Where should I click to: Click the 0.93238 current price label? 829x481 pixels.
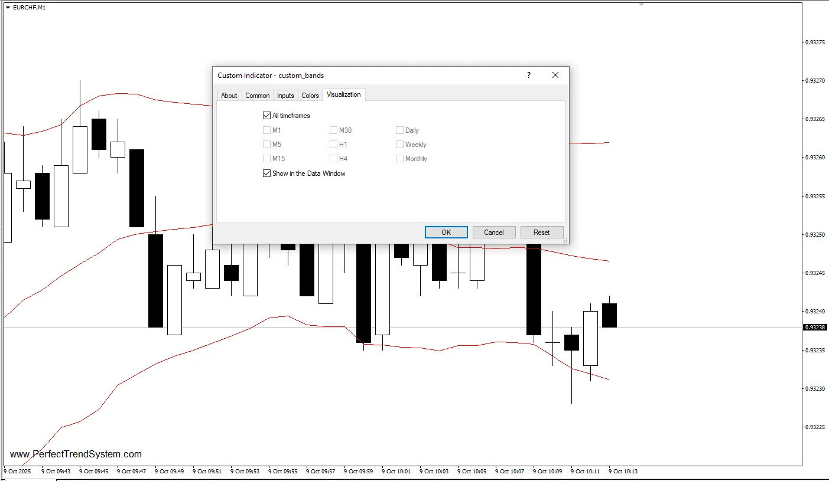point(815,327)
